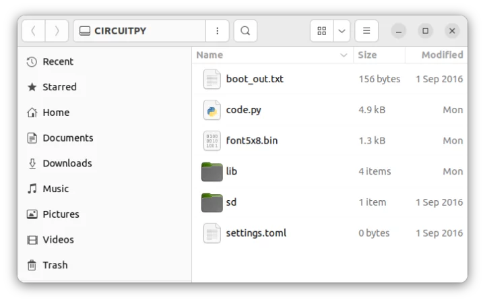Select the settings.toml file
Image resolution: width=485 pixels, height=302 pixels.
pyautogui.click(x=329, y=233)
